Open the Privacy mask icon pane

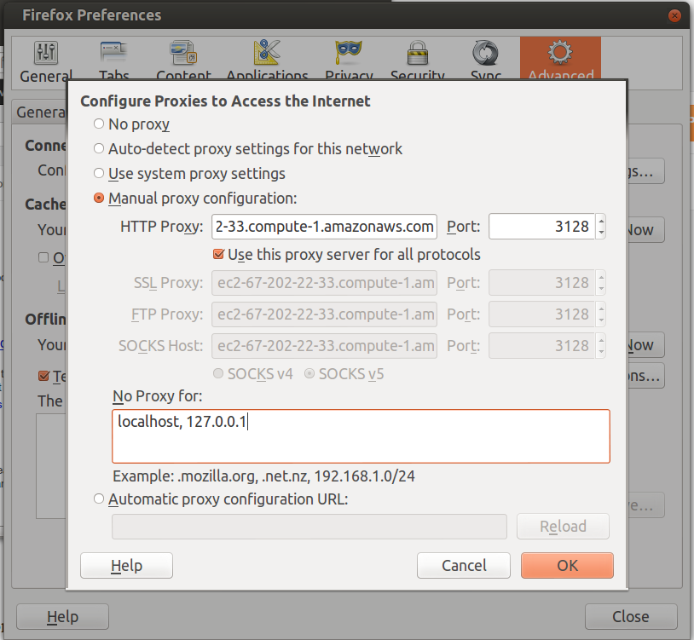click(x=349, y=53)
